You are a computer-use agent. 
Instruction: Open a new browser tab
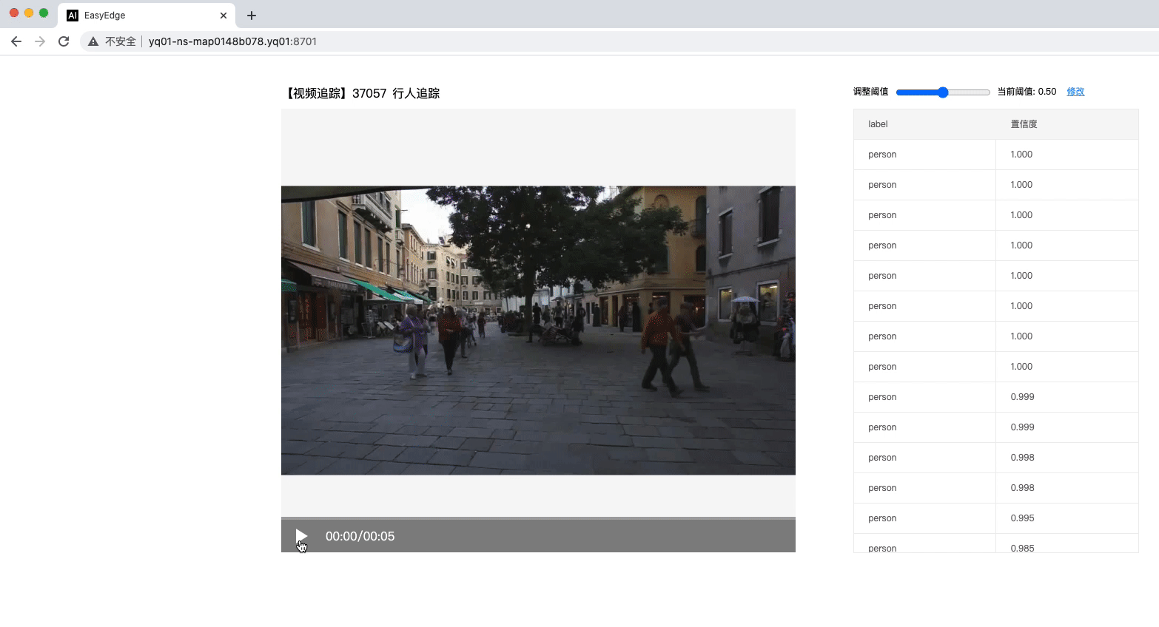(252, 16)
